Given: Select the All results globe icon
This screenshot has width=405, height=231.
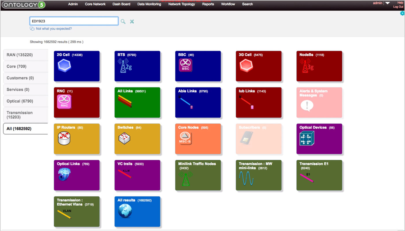Looking at the screenshot, I should [125, 211].
